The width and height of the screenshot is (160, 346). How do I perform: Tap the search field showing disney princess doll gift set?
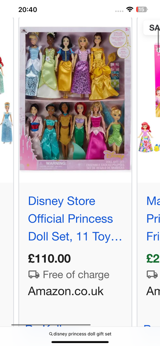[80, 334]
